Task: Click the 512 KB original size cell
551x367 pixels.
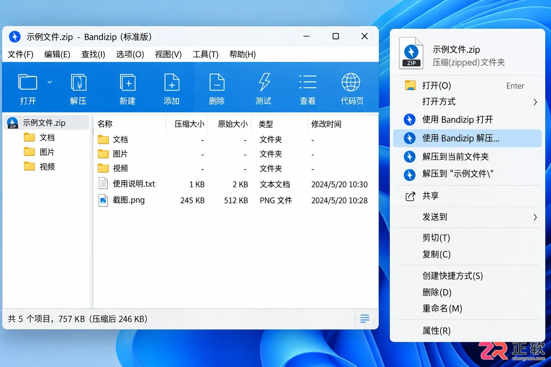Action: point(236,200)
